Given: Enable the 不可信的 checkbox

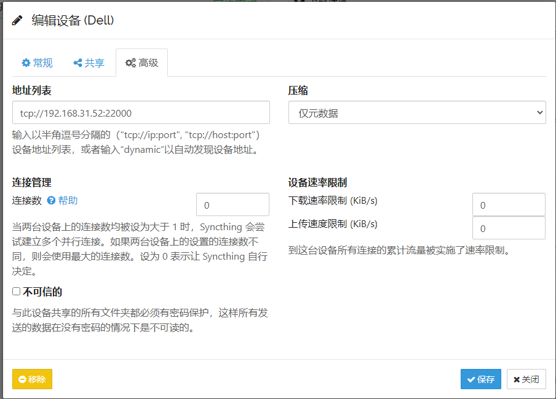Looking at the screenshot, I should pyautogui.click(x=17, y=292).
